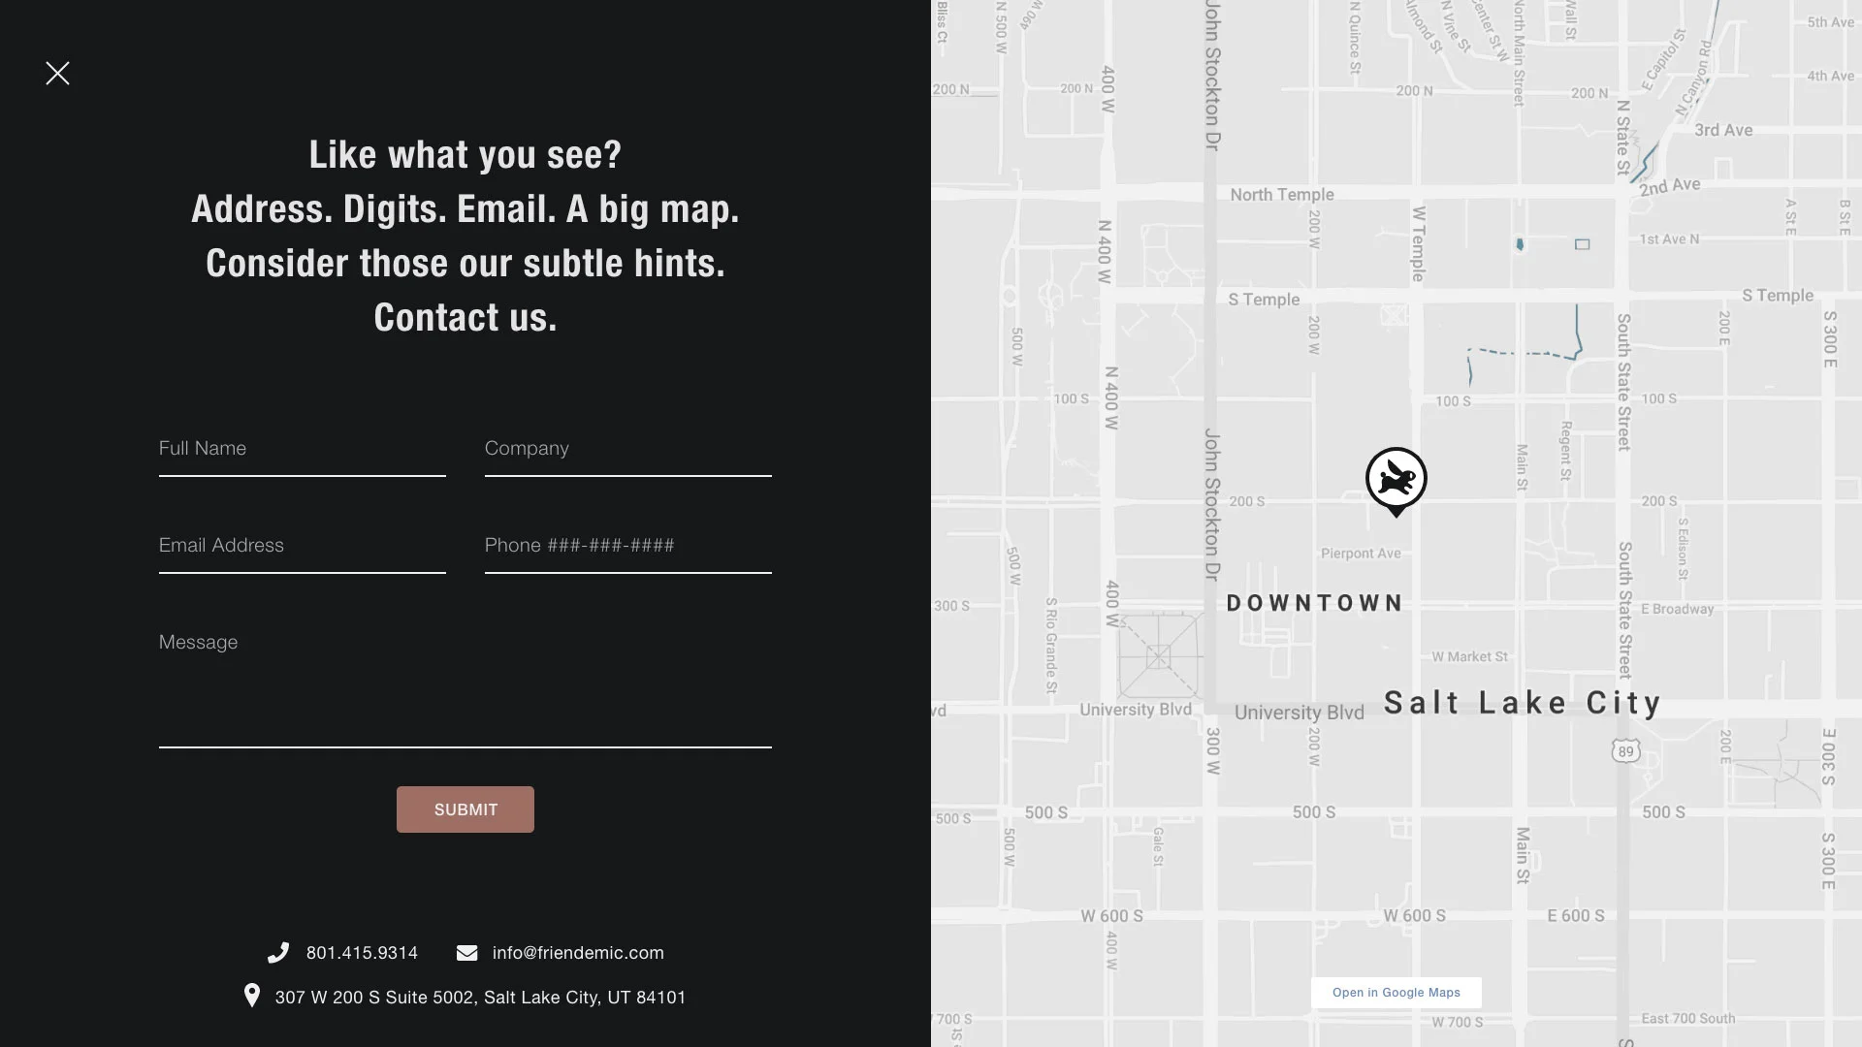Image resolution: width=1862 pixels, height=1047 pixels.
Task: Click the 307 W 200 S street address
Action: [480, 998]
